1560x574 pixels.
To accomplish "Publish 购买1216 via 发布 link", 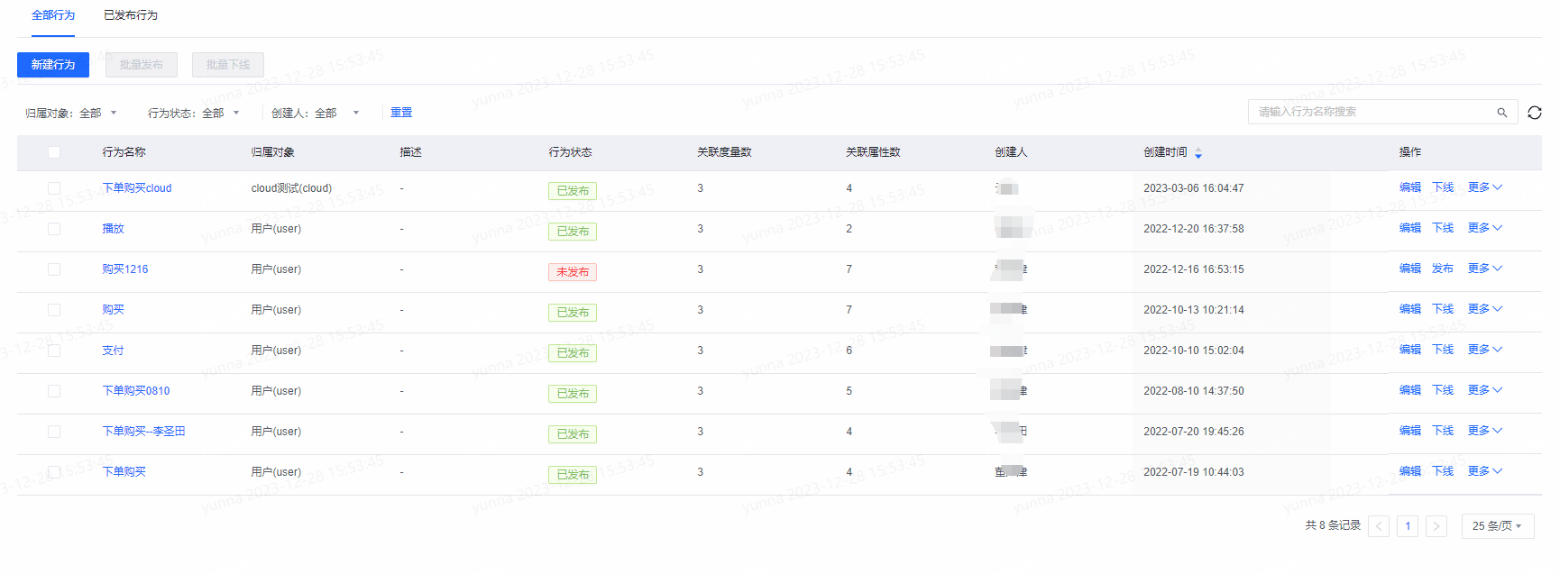I will (1443, 269).
